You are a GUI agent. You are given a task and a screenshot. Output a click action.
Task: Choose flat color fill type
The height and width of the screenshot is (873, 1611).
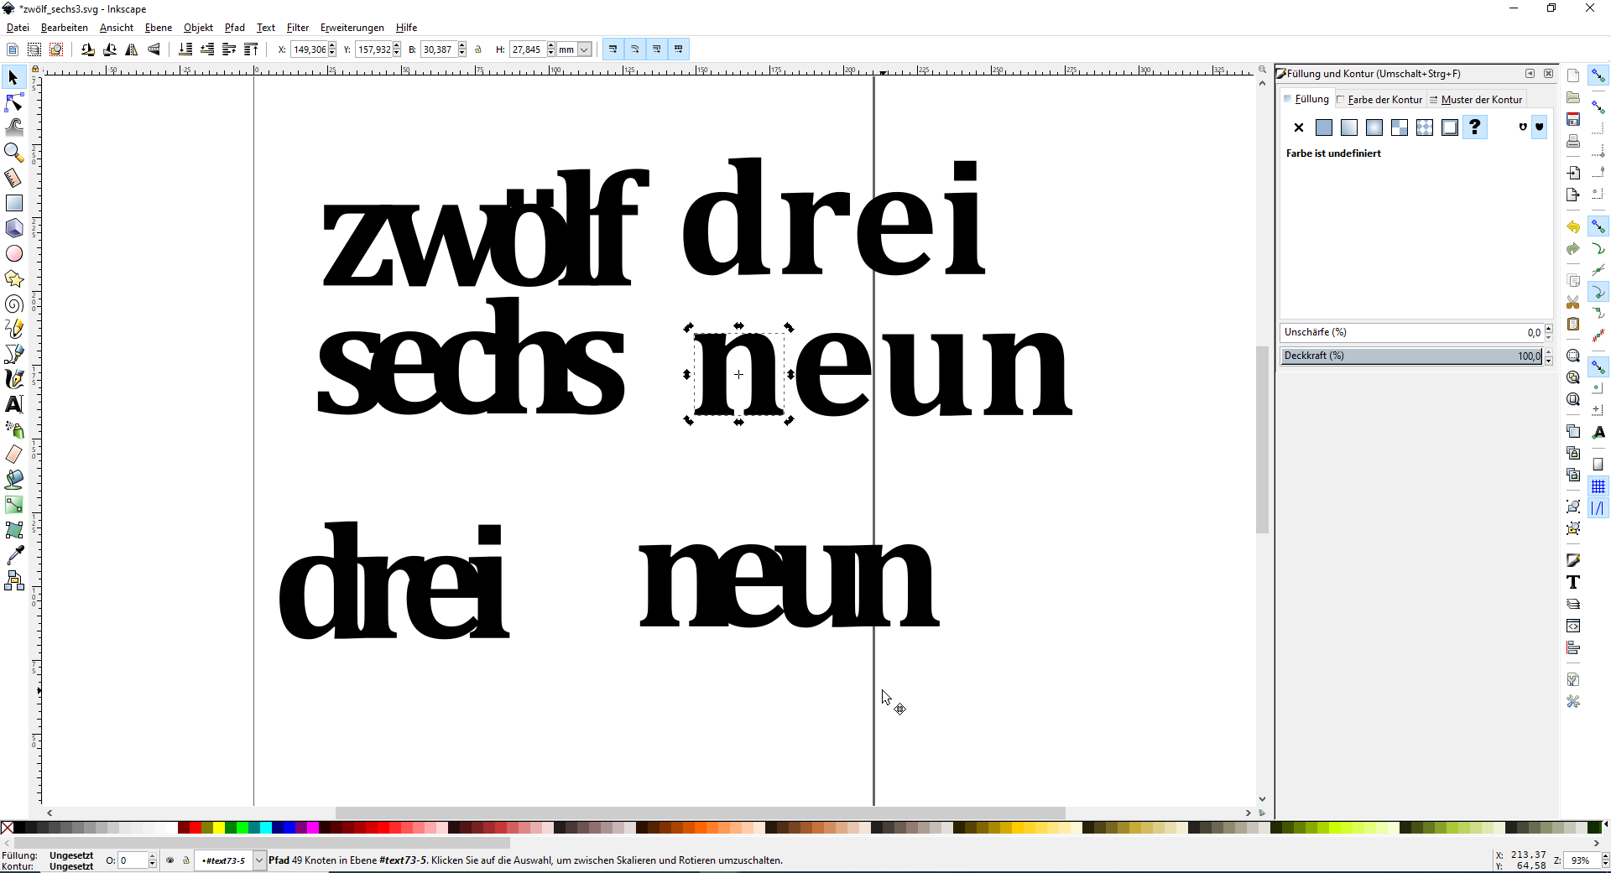point(1324,127)
